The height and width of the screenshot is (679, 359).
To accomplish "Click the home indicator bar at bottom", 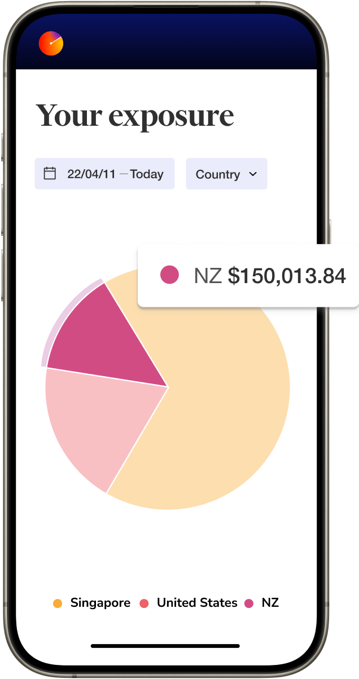I will pyautogui.click(x=165, y=646).
